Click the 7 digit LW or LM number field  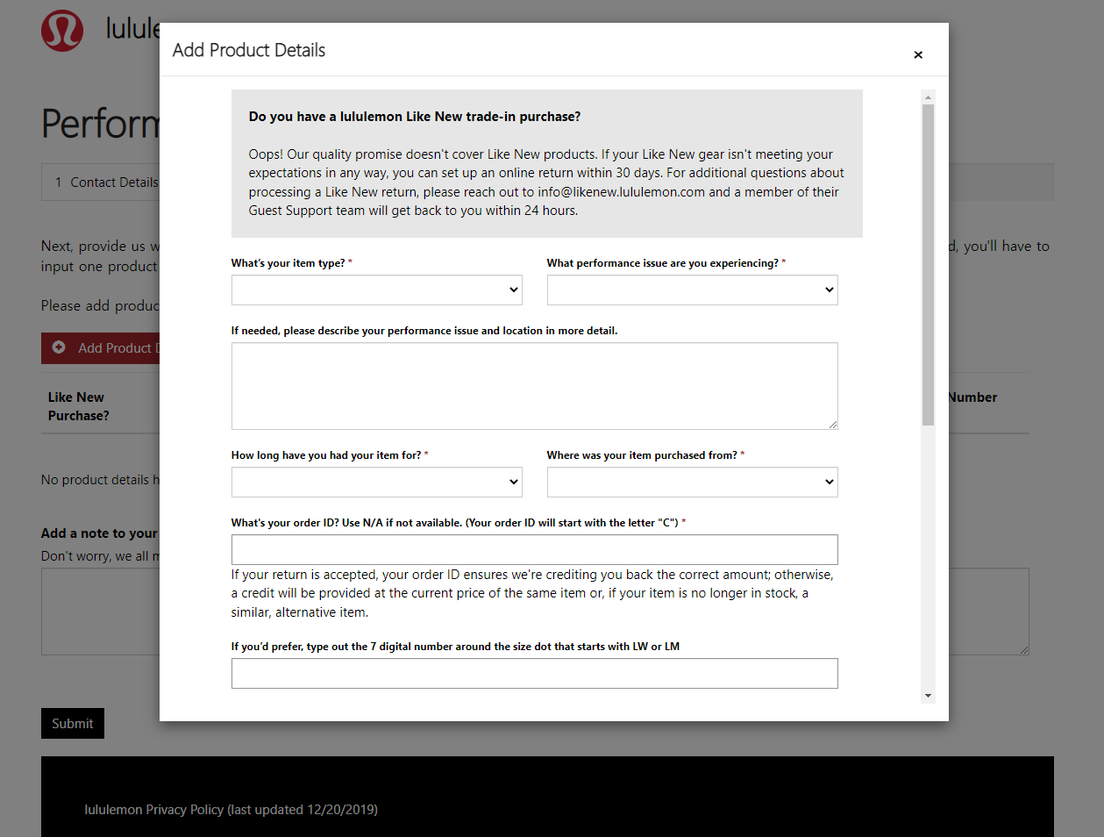point(535,673)
